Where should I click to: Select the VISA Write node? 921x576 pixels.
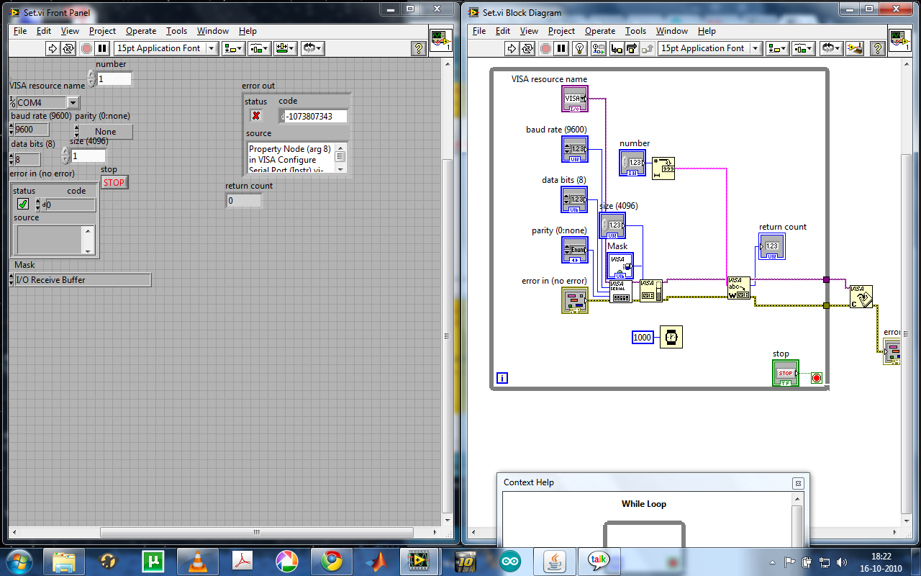(x=738, y=287)
